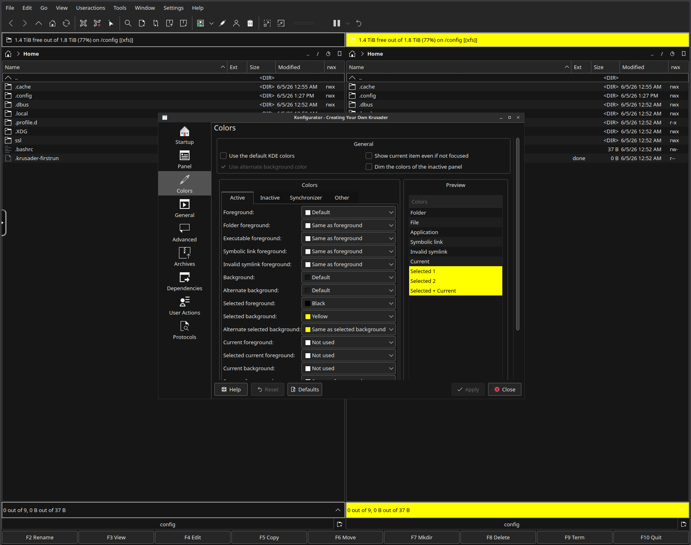
Task: Click the Selected + Current preview row
Action: point(456,291)
